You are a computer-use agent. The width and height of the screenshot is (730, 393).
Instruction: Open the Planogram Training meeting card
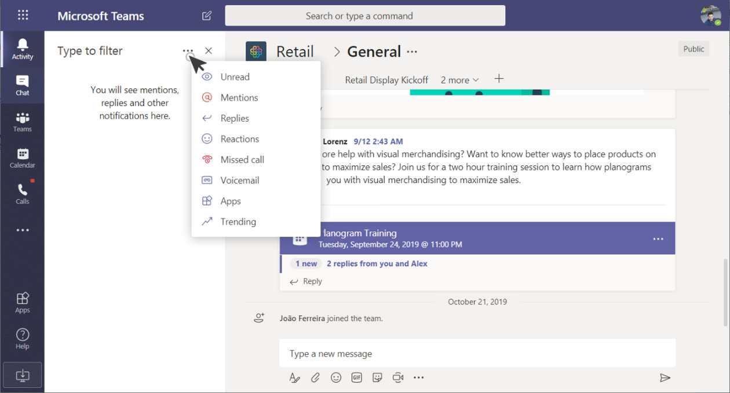477,238
